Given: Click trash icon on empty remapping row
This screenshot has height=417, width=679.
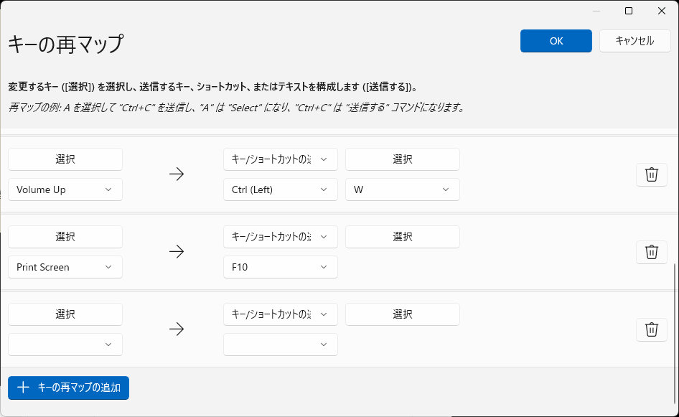Looking at the screenshot, I should click(x=651, y=329).
